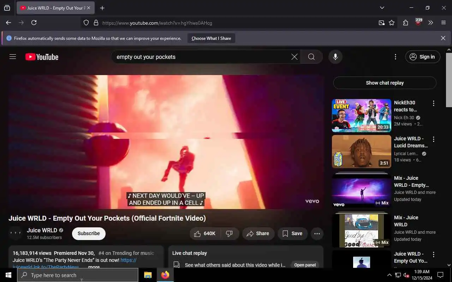
Task: Open Juice WRLD - Lucid Dreams title
Action: pos(411,142)
